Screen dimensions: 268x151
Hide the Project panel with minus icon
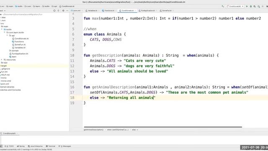[67, 10]
